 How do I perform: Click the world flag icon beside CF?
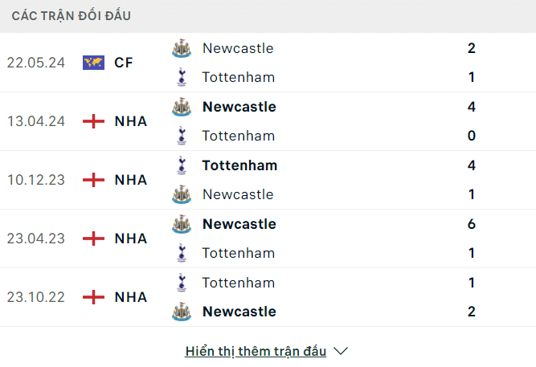(x=93, y=63)
